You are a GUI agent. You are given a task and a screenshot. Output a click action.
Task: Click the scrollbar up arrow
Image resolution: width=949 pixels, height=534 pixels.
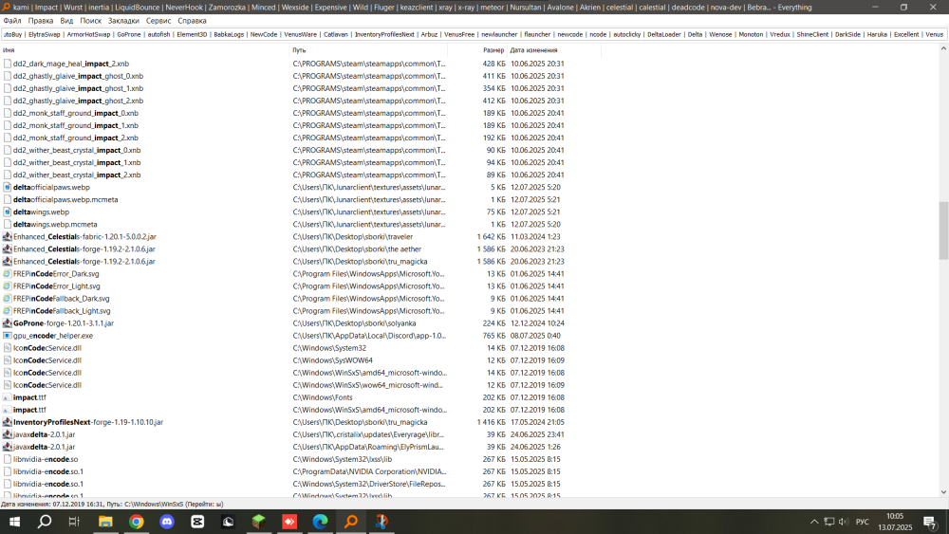coord(943,49)
